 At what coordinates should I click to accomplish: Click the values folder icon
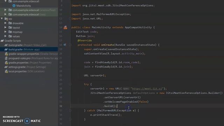click(x=10, y=36)
